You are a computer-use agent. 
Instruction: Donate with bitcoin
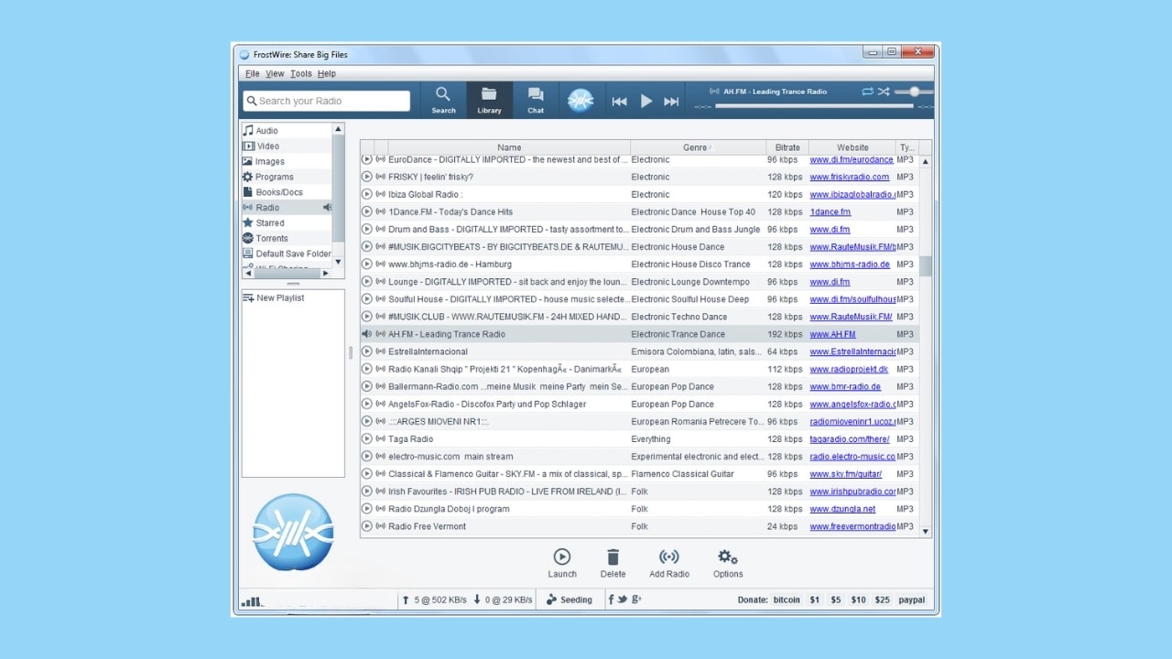click(x=787, y=600)
